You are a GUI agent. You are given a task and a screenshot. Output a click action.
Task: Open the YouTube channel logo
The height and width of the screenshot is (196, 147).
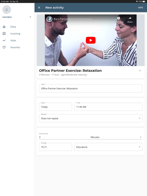49,19
